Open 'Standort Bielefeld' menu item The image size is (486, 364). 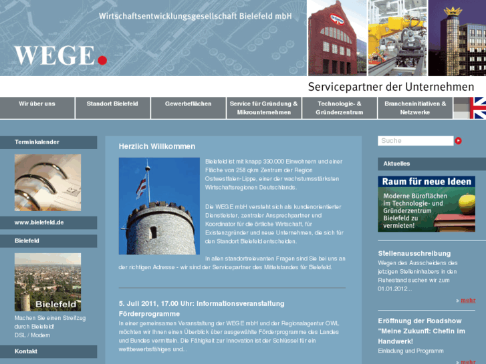[x=112, y=108]
